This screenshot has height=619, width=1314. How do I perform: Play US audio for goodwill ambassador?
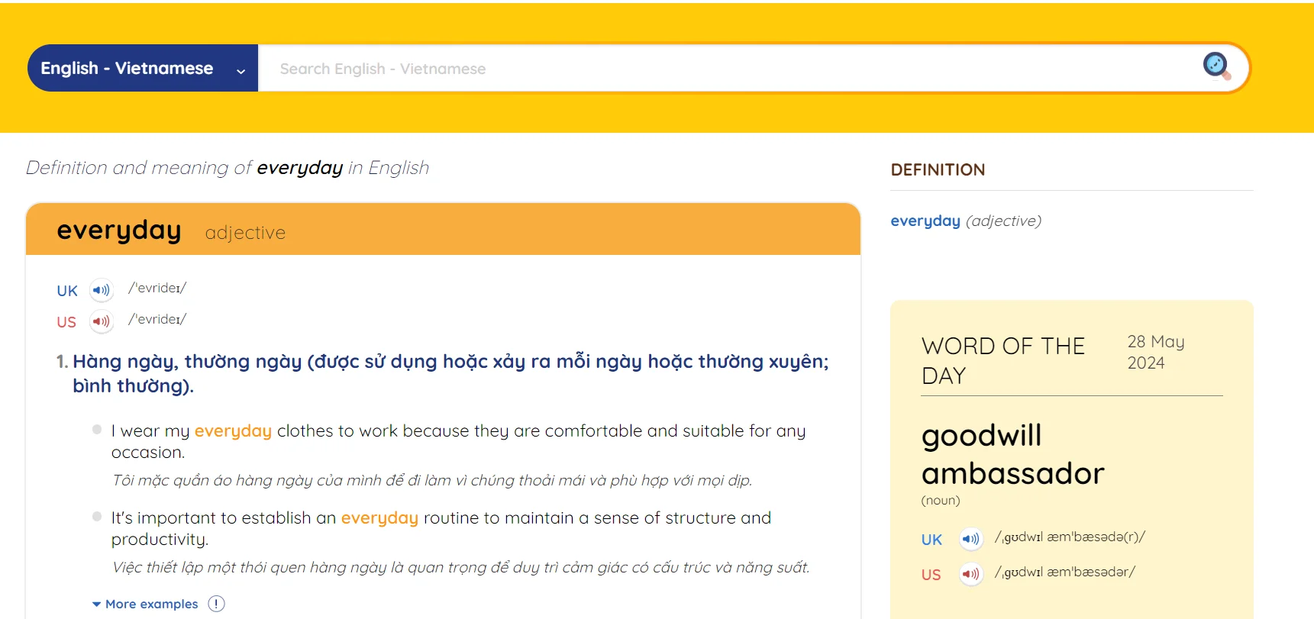[x=970, y=574]
